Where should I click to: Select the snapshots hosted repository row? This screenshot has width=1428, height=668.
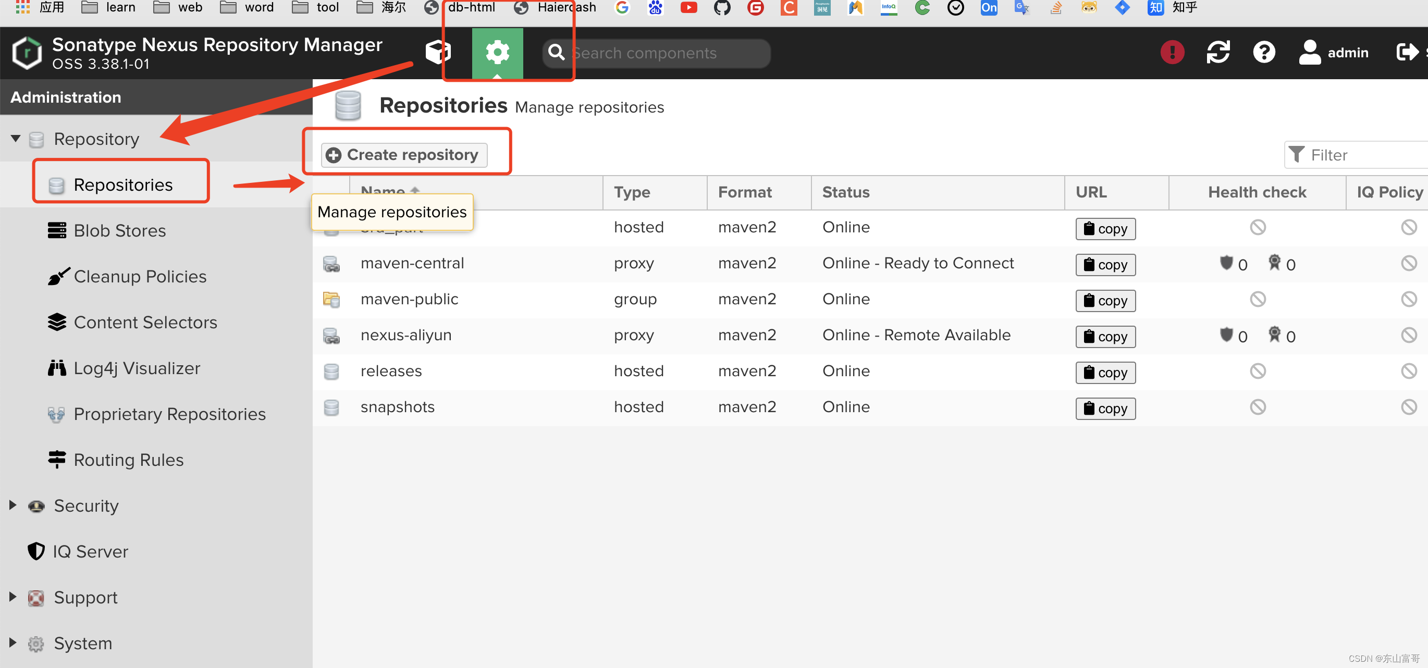tap(397, 407)
